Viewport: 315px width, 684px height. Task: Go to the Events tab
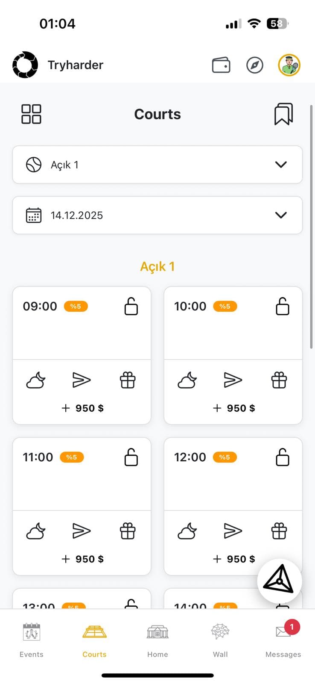point(32,640)
